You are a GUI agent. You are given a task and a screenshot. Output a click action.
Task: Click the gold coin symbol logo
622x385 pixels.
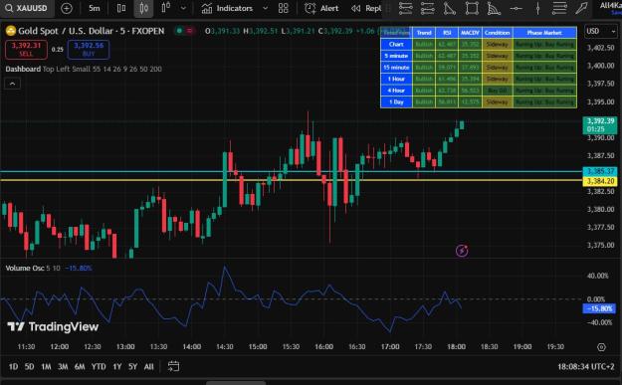point(11,31)
